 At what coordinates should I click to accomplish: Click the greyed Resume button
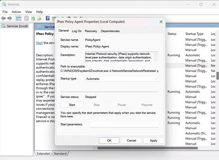(147, 105)
